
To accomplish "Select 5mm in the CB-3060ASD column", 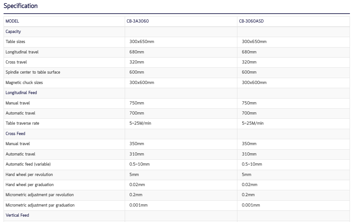I will pos(247,175).
